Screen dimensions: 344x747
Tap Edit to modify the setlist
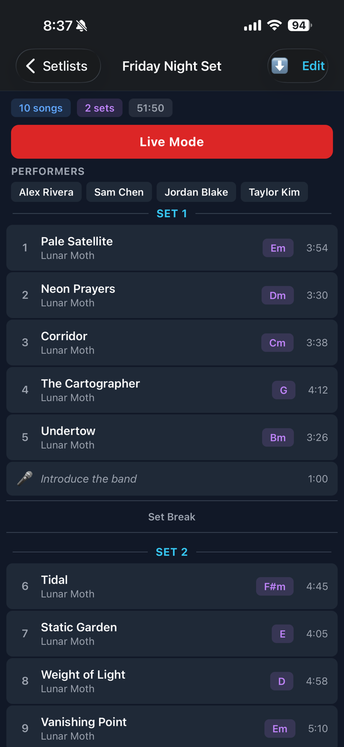coord(313,66)
